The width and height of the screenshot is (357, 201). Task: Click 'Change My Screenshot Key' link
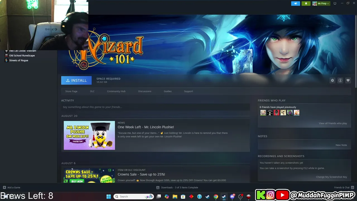pos(332,177)
